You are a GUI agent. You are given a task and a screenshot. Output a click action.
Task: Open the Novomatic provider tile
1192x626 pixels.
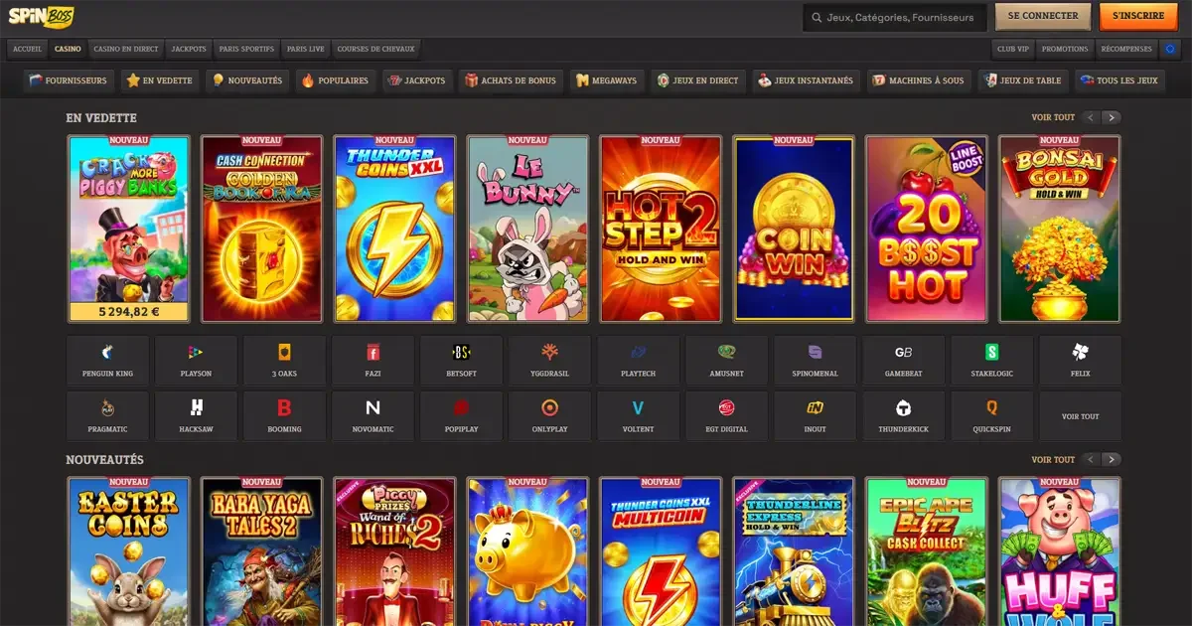(372, 416)
